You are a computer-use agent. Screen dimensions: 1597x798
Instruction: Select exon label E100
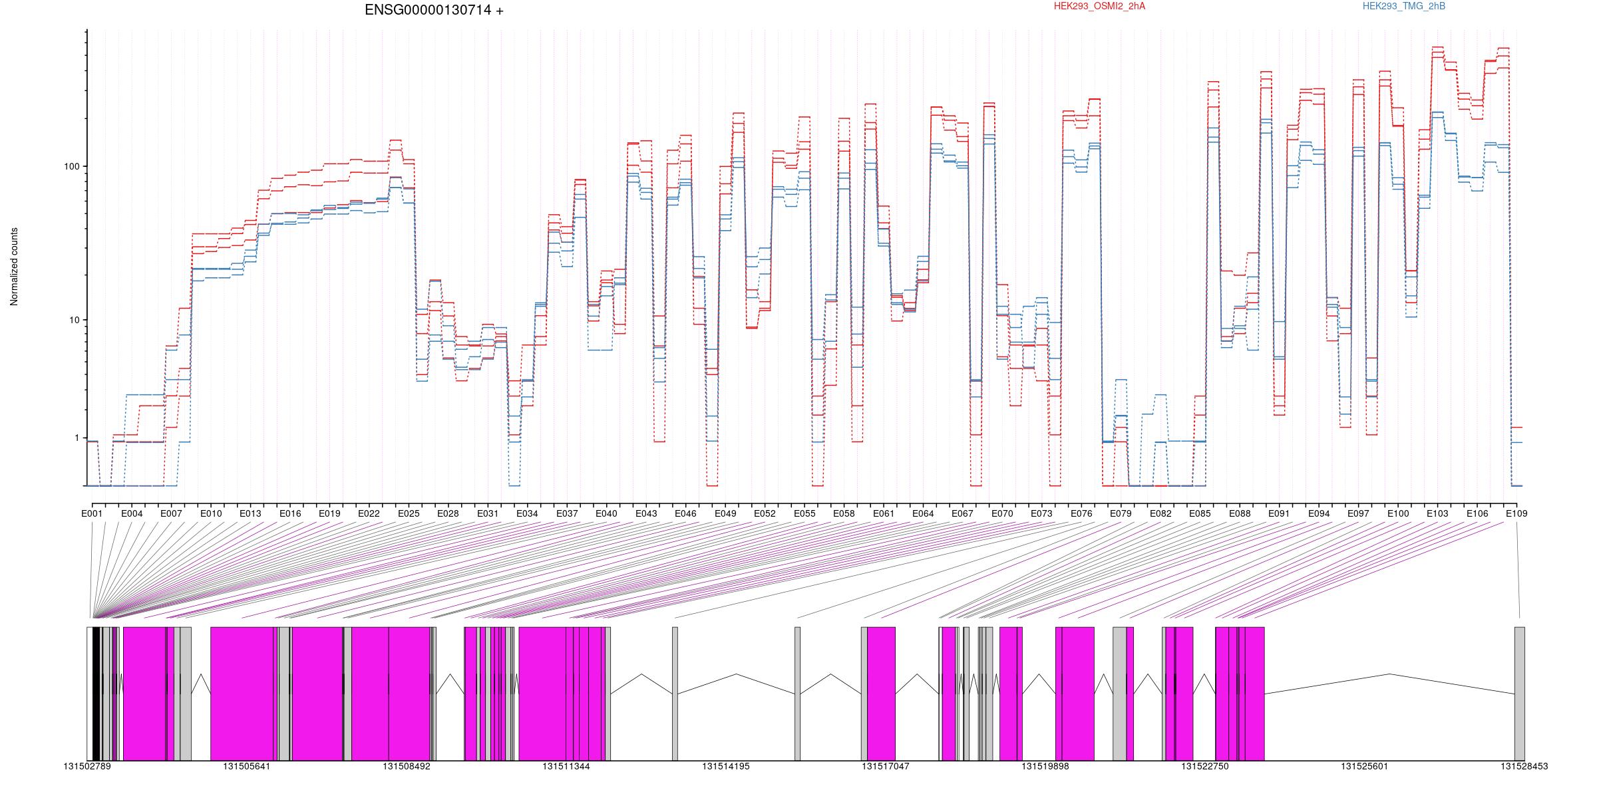(x=1398, y=513)
